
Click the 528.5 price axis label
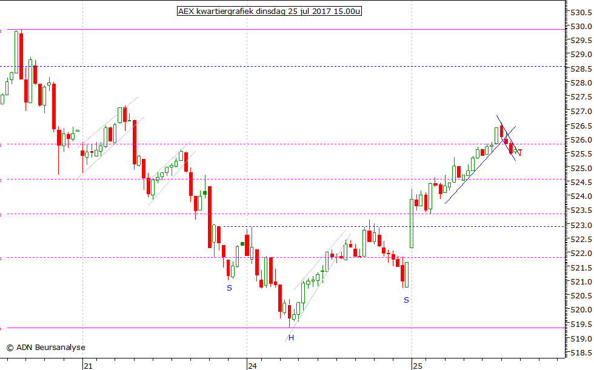(581, 69)
